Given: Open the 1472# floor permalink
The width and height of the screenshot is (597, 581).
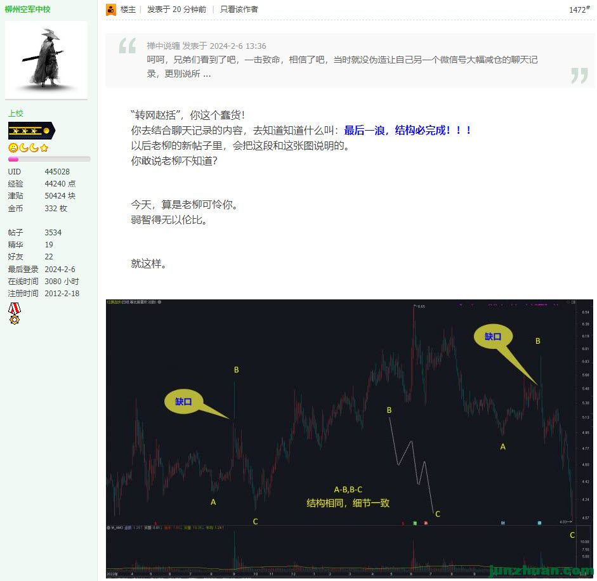Looking at the screenshot, I should (x=579, y=10).
